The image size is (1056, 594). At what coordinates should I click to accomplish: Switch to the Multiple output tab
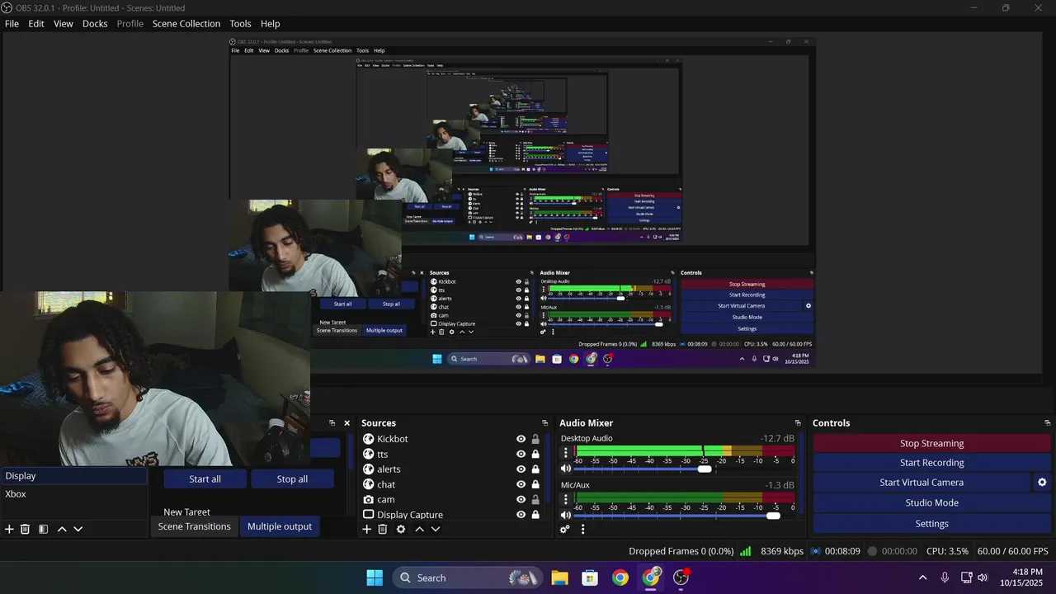[280, 526]
